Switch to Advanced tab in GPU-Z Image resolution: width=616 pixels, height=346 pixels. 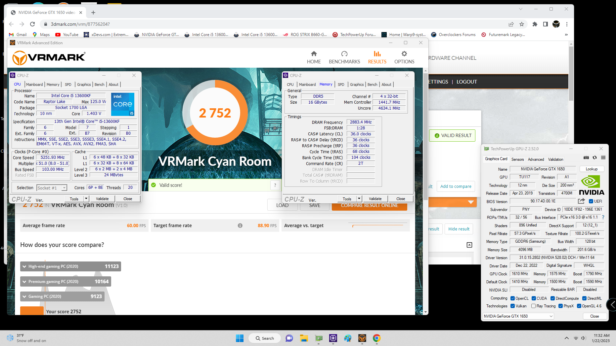tap(536, 159)
